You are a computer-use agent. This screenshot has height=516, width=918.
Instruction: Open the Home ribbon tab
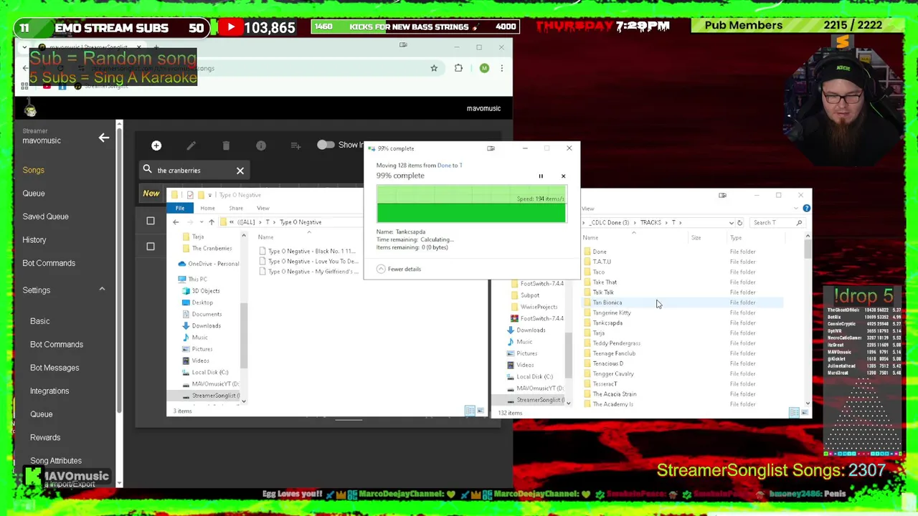click(x=207, y=209)
